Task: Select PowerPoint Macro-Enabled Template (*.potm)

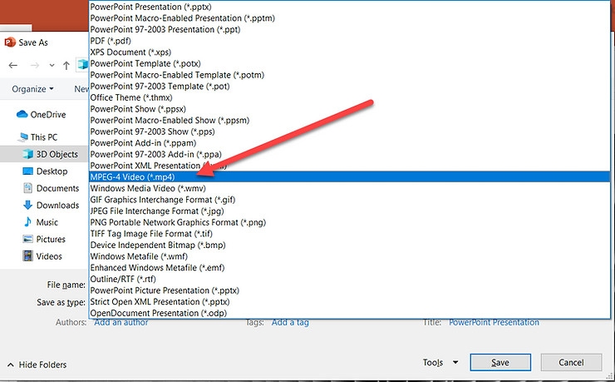Action: (349, 75)
